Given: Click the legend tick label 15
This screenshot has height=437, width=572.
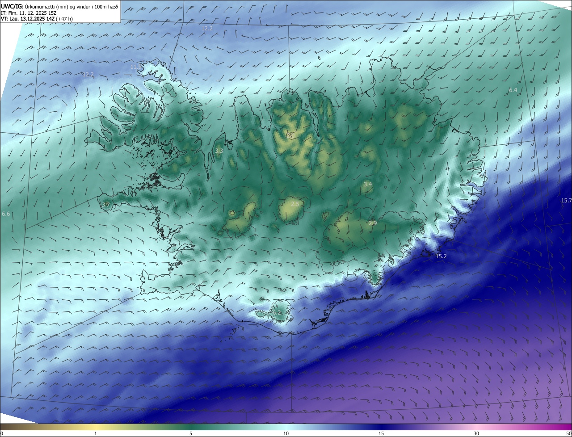Looking at the screenshot, I should coord(381,433).
